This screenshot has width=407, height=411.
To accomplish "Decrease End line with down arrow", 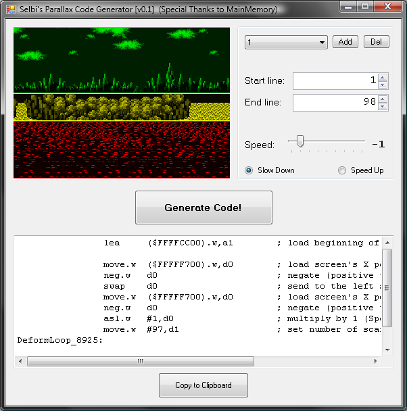I will 383,106.
